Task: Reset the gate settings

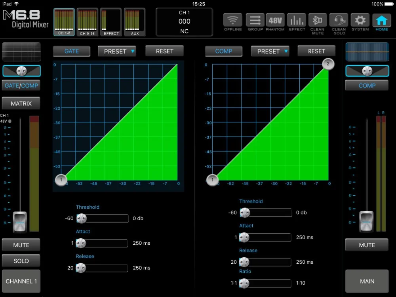Action: pyautogui.click(x=164, y=51)
